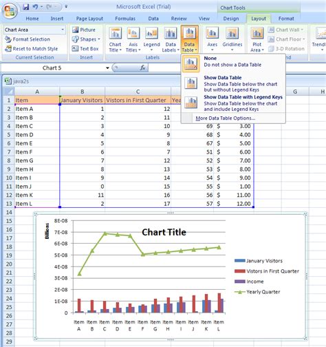This screenshot has height=347, width=326.
Task: Click the Vistors in First Quarter cell
Action: (x=138, y=101)
